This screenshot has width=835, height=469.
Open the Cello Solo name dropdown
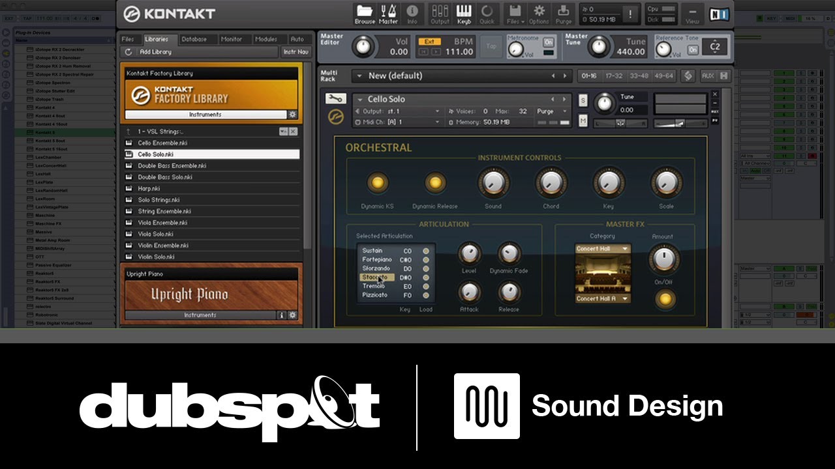[x=360, y=100]
